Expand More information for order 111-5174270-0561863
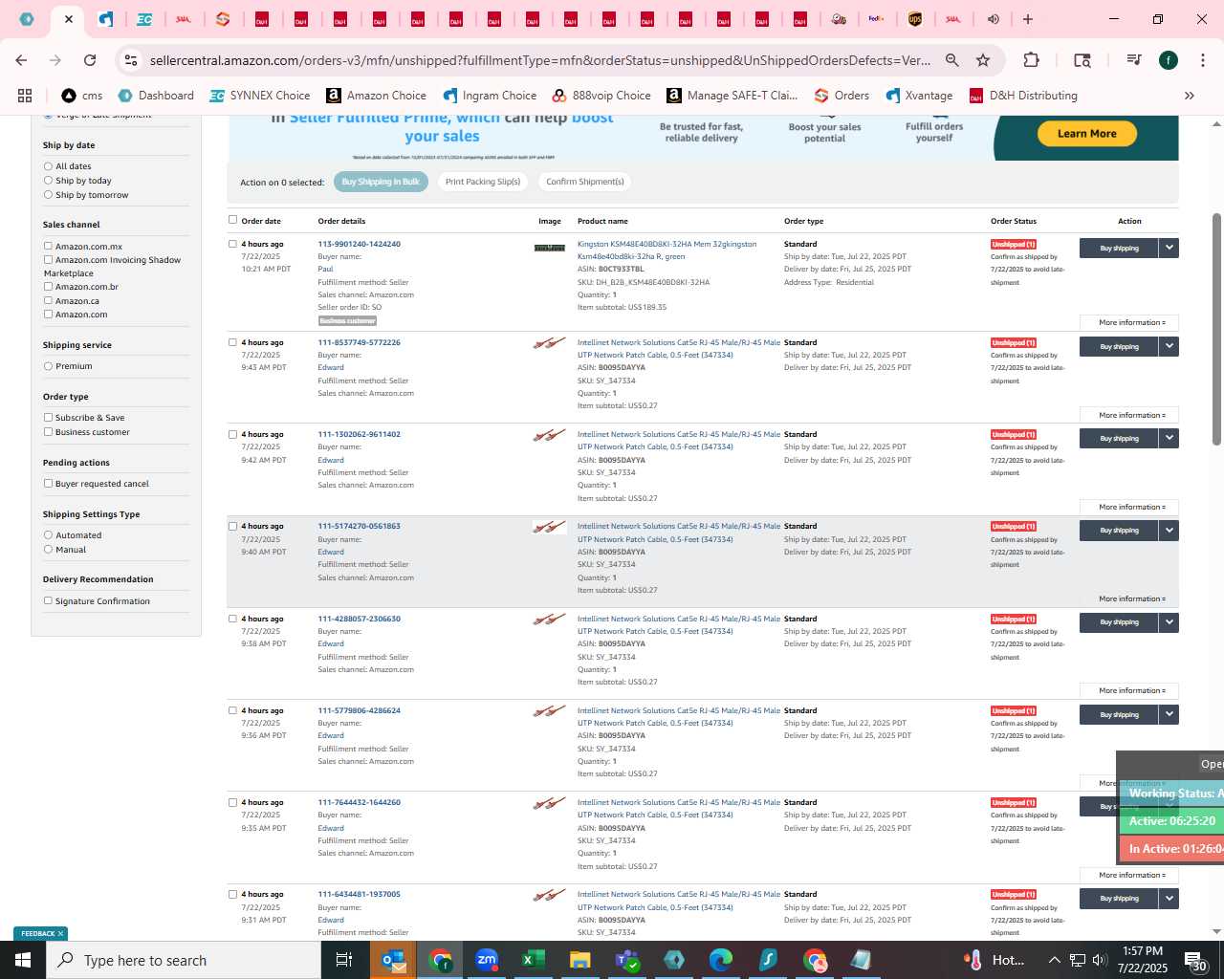Image resolution: width=1224 pixels, height=979 pixels. click(x=1129, y=599)
